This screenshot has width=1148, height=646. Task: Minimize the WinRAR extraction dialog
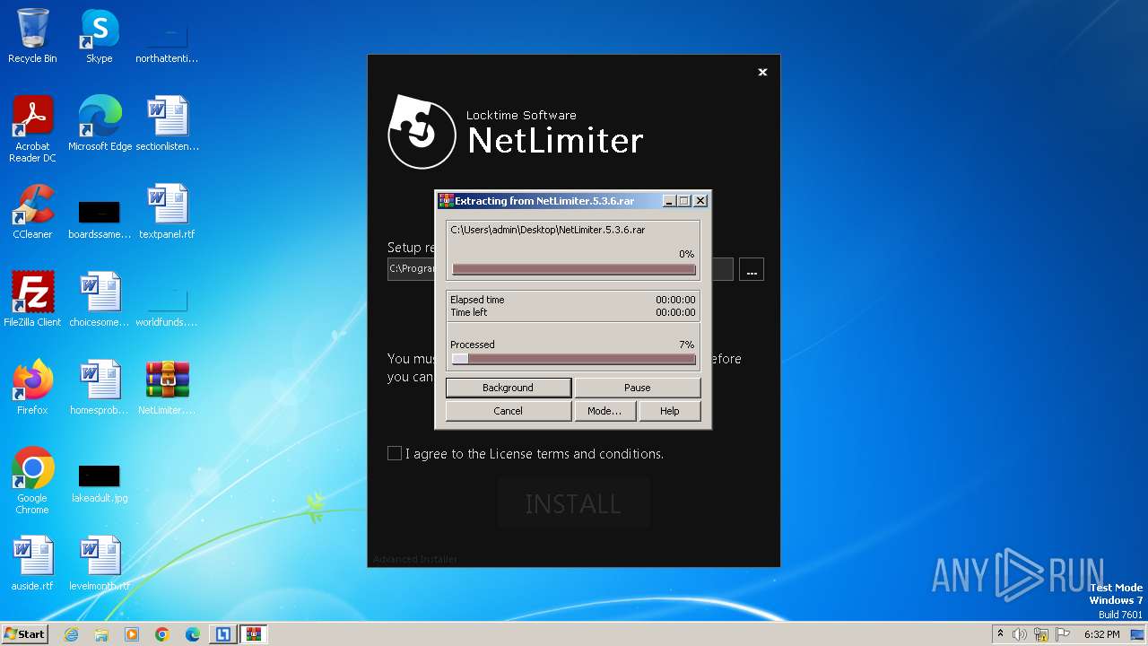tap(669, 201)
